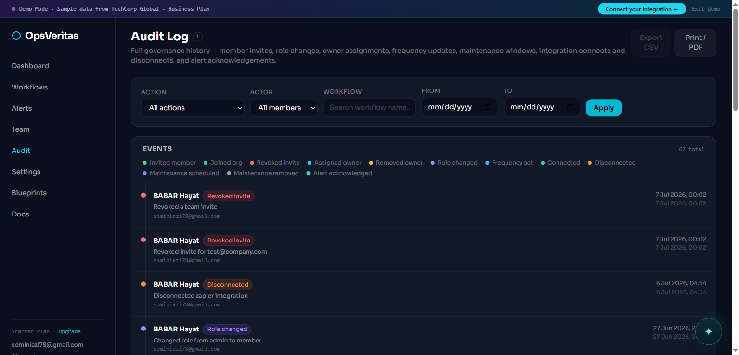Expand the All members actor dropdown
The image size is (739, 355).
[x=284, y=108]
